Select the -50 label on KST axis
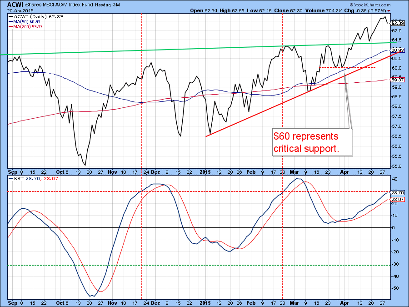Screen dimensions: 409x307 click(395, 288)
